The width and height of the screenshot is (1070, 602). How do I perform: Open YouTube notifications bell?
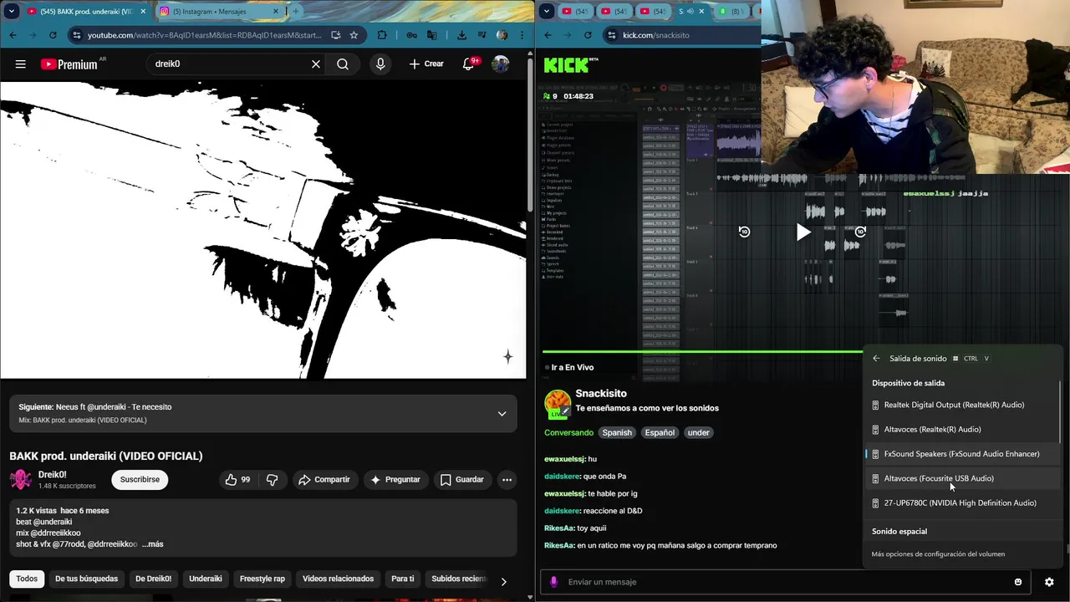pos(469,64)
